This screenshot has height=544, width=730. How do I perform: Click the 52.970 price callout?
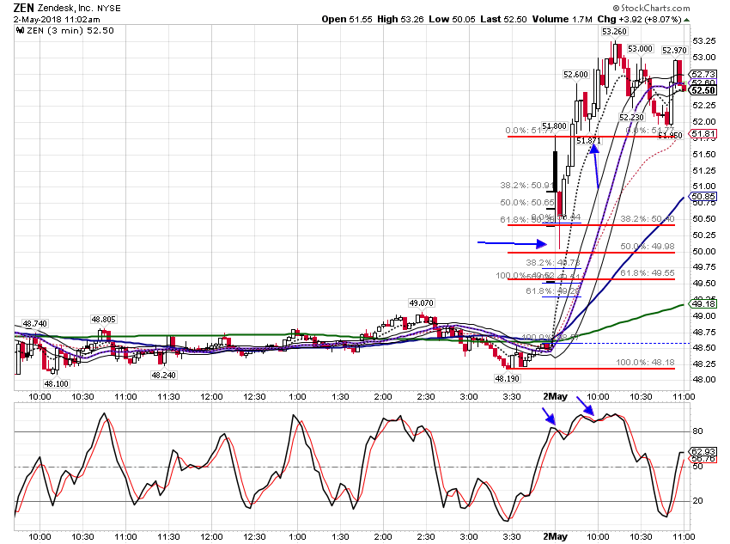coord(674,51)
